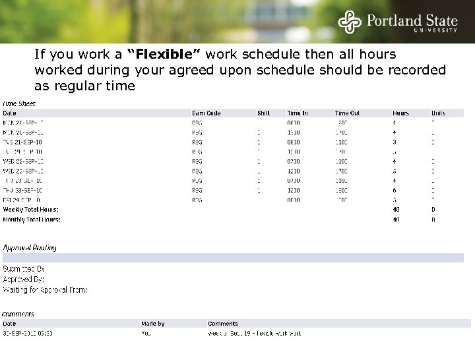Click the Time Sheet section heading
Image resolution: width=475 pixels, height=356 pixels.
click(19, 104)
